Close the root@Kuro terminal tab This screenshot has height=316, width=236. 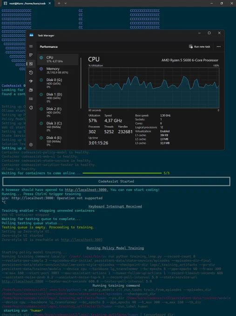pos(50,3)
